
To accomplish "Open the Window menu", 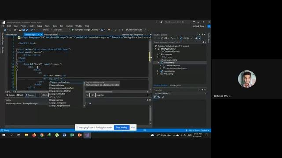I will pos(79,26).
